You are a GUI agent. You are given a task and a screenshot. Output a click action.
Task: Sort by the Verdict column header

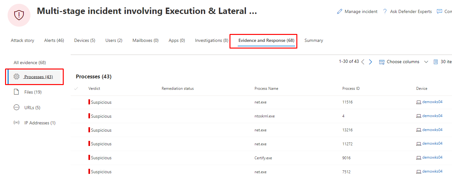click(94, 89)
